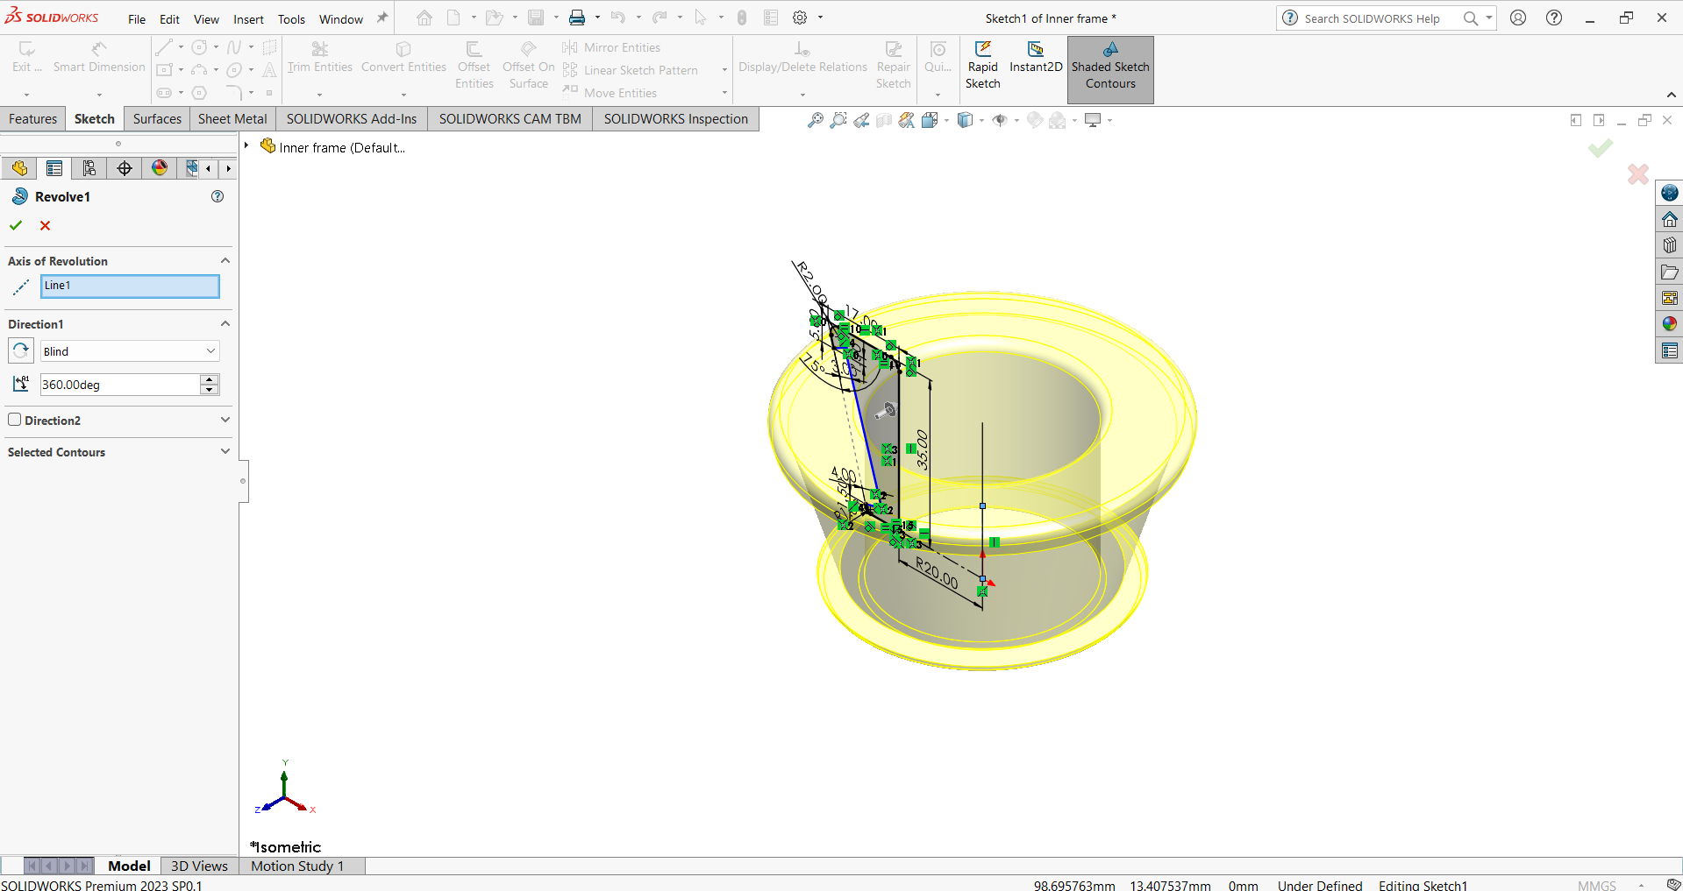Open the DimXpertManager crosshair tab
This screenshot has height=891, width=1683.
click(x=125, y=168)
